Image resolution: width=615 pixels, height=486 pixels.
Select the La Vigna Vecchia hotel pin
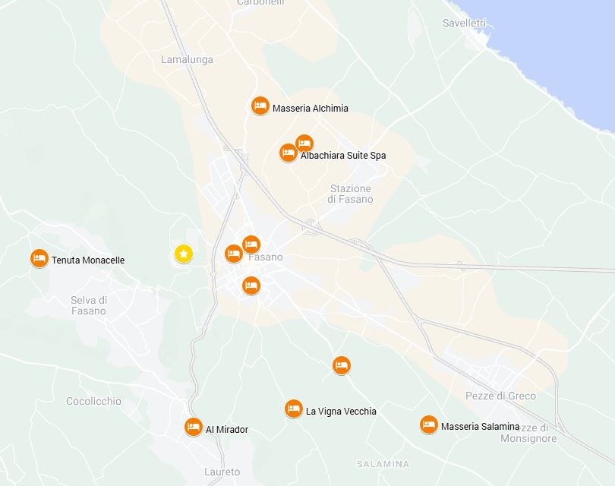pyautogui.click(x=293, y=409)
